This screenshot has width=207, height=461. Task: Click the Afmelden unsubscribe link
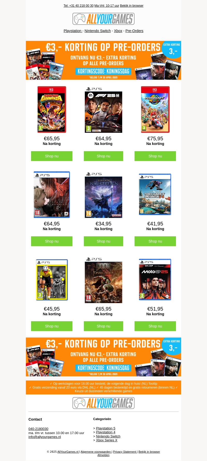103,455
